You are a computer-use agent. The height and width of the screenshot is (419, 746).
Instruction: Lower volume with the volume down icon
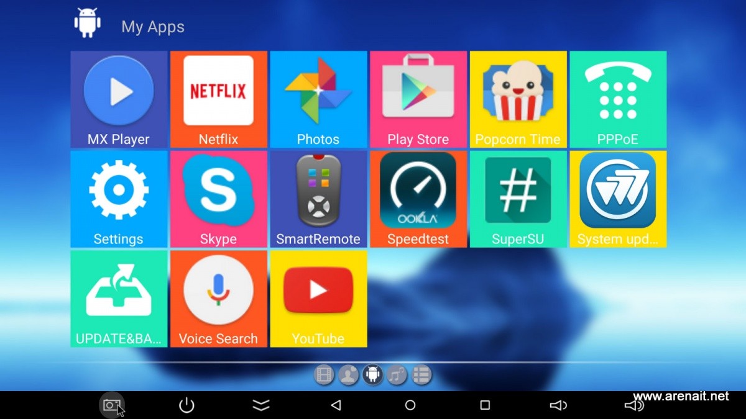point(558,405)
